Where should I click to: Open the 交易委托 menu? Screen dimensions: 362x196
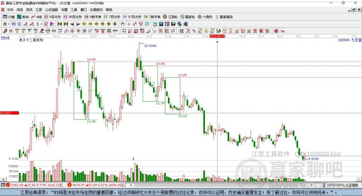(96, 10)
